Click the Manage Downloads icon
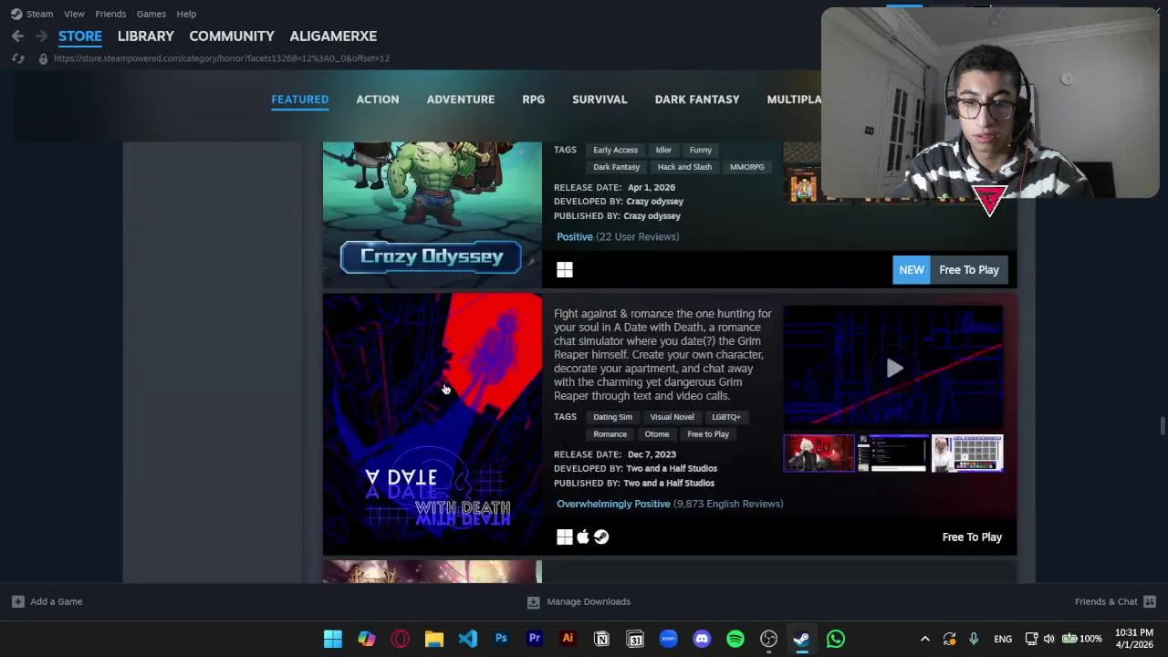This screenshot has width=1168, height=657. point(534,601)
